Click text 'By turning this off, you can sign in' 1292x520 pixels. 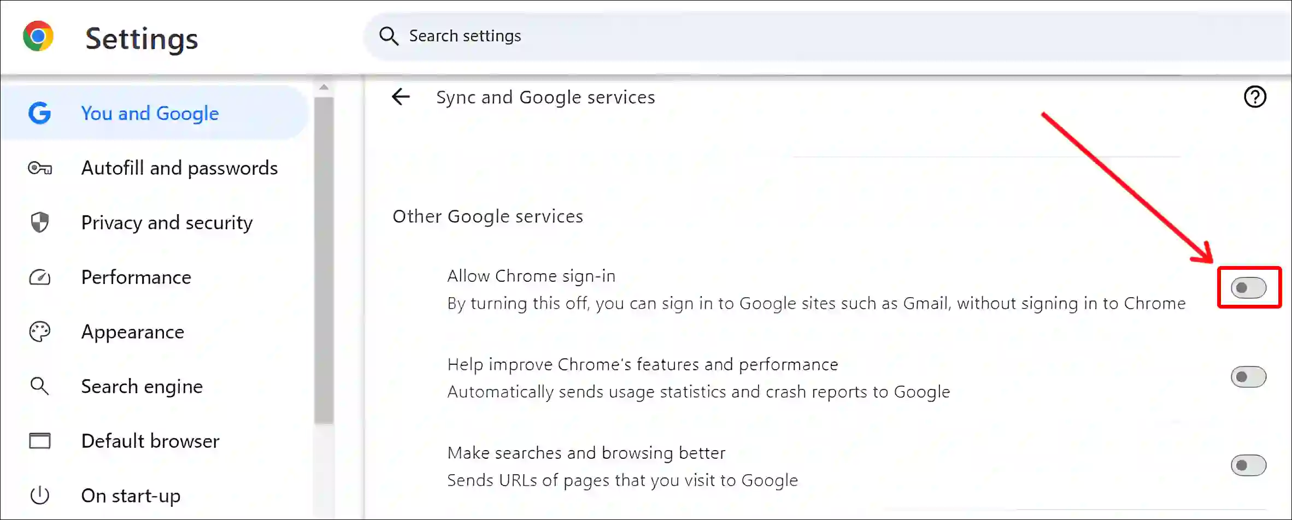(590, 303)
